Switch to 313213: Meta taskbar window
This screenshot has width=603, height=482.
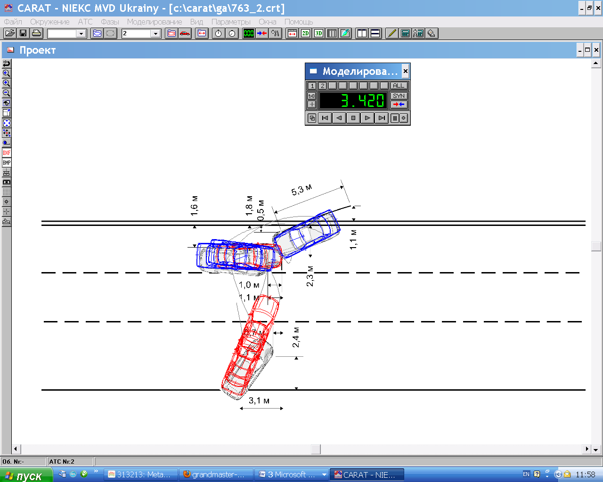coord(141,474)
